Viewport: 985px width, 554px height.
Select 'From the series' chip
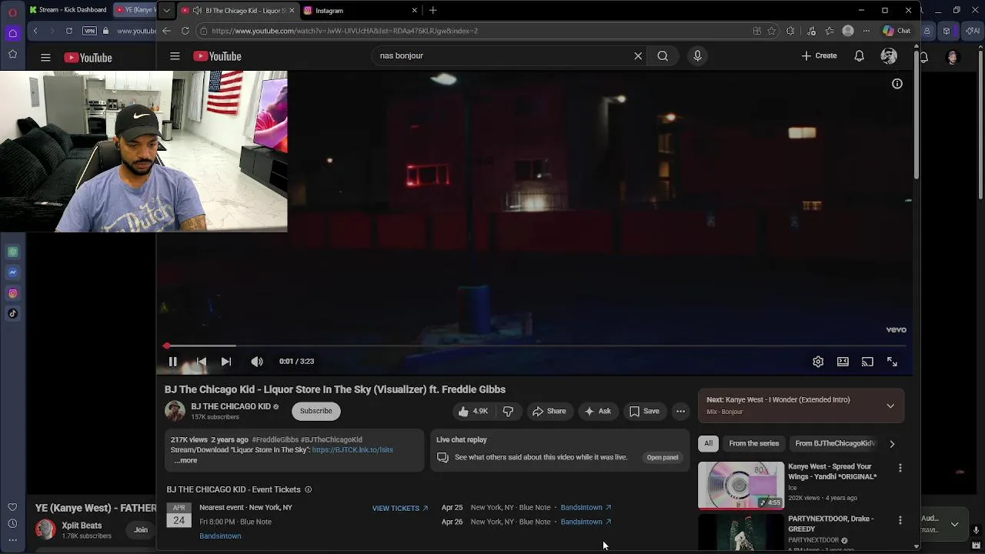pyautogui.click(x=754, y=443)
